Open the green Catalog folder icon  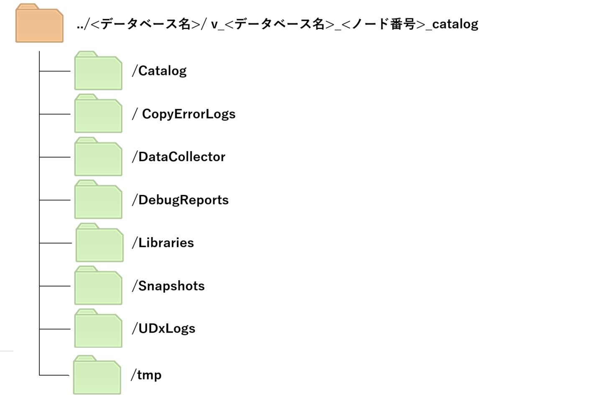[98, 72]
